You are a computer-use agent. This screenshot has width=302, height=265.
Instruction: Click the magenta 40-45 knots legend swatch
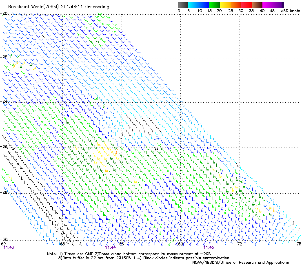(x=268, y=5)
